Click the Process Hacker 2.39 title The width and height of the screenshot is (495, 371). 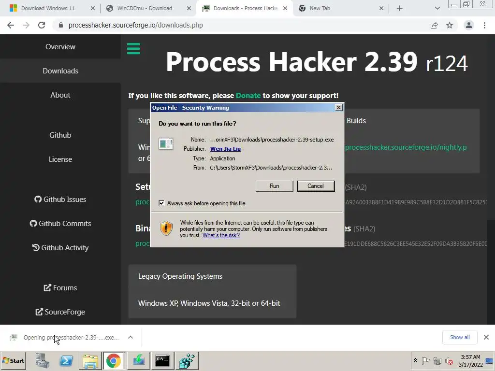(x=317, y=62)
